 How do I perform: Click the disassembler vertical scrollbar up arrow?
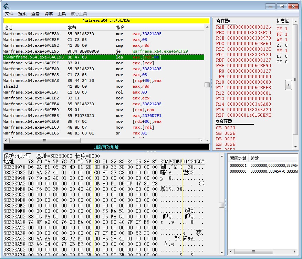(x=207, y=27)
